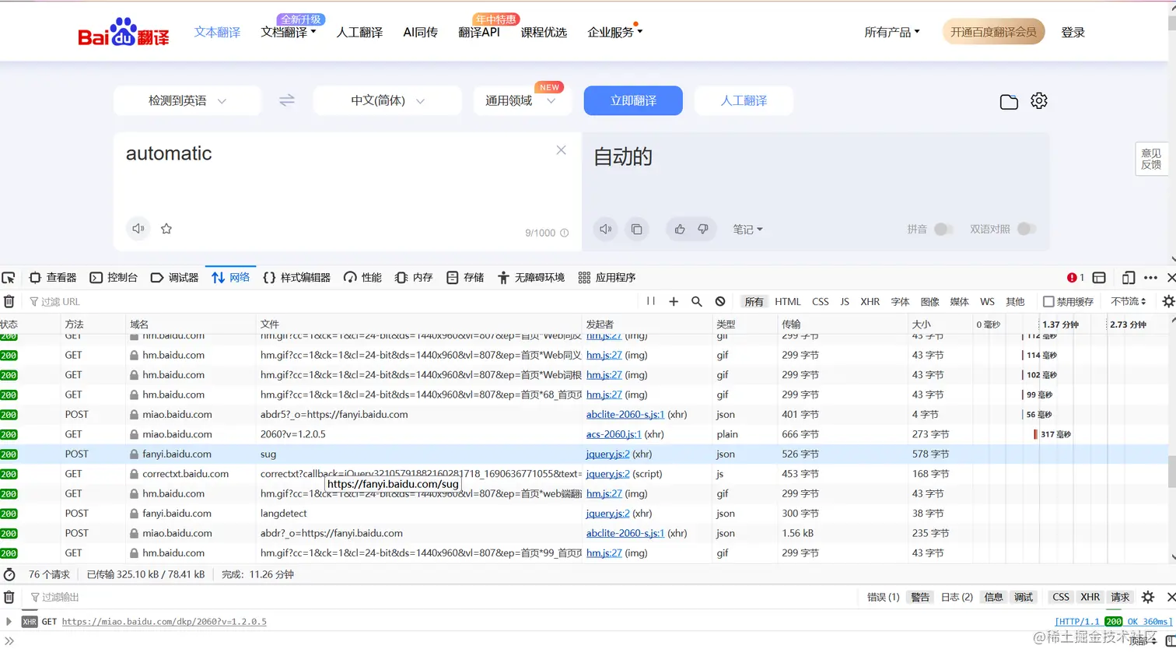Toggle split console icon

(x=1099, y=278)
